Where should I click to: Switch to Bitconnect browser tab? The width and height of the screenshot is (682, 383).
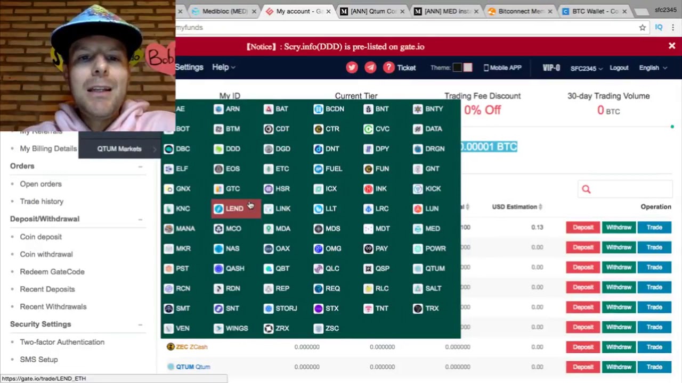tap(521, 11)
